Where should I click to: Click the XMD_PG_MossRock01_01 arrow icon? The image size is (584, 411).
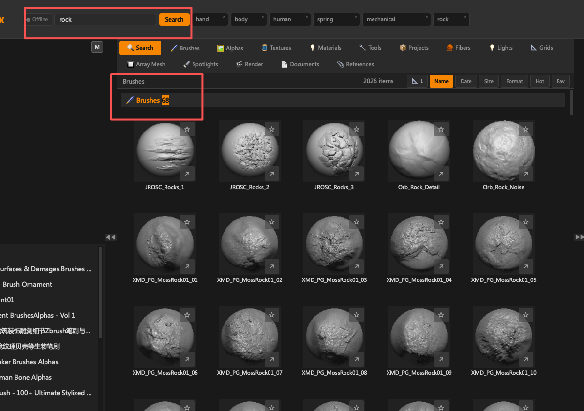[187, 266]
